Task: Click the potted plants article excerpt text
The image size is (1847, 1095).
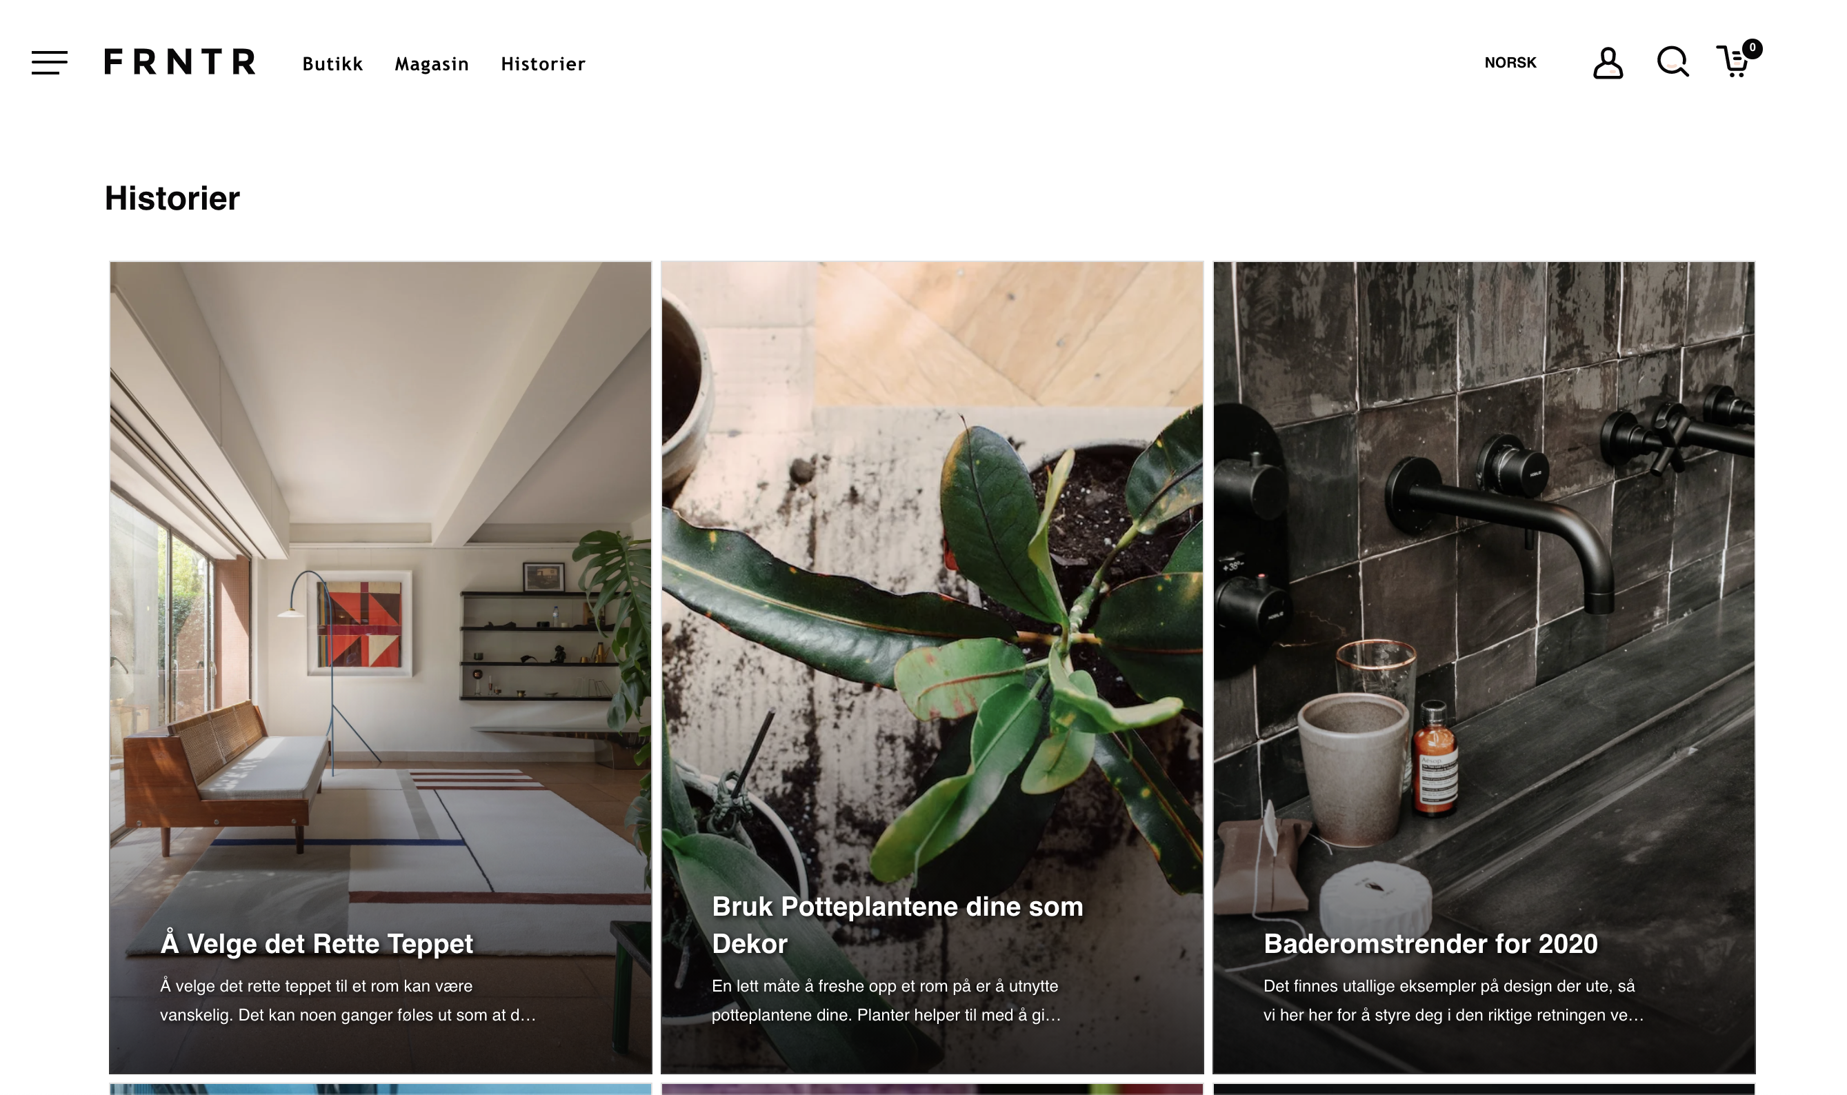Action: coord(886,1001)
